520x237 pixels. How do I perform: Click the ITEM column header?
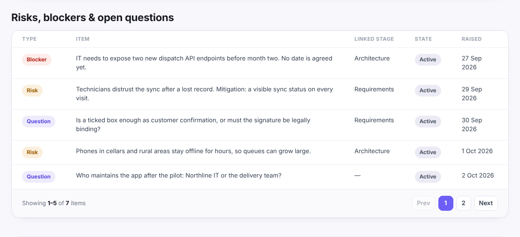(83, 39)
